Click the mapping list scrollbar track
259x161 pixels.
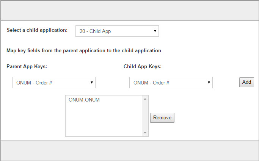[x=145, y=116]
